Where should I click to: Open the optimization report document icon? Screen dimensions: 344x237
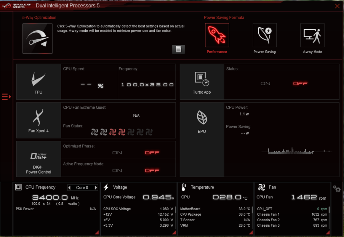point(178,49)
